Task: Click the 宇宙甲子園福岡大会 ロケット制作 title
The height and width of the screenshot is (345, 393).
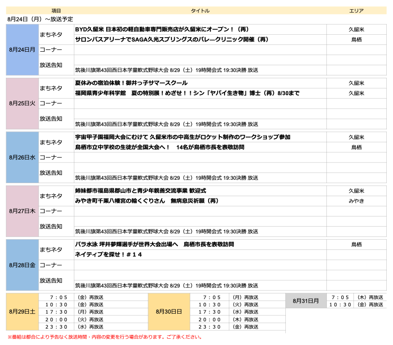Action: click(x=182, y=137)
